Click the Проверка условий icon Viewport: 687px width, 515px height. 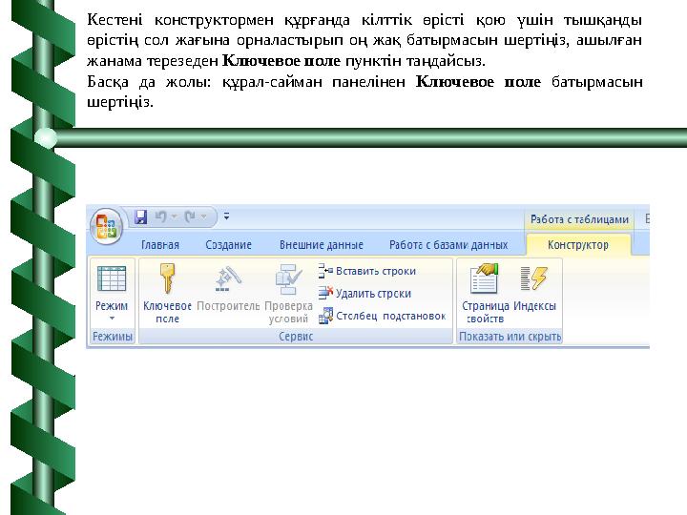[288, 279]
